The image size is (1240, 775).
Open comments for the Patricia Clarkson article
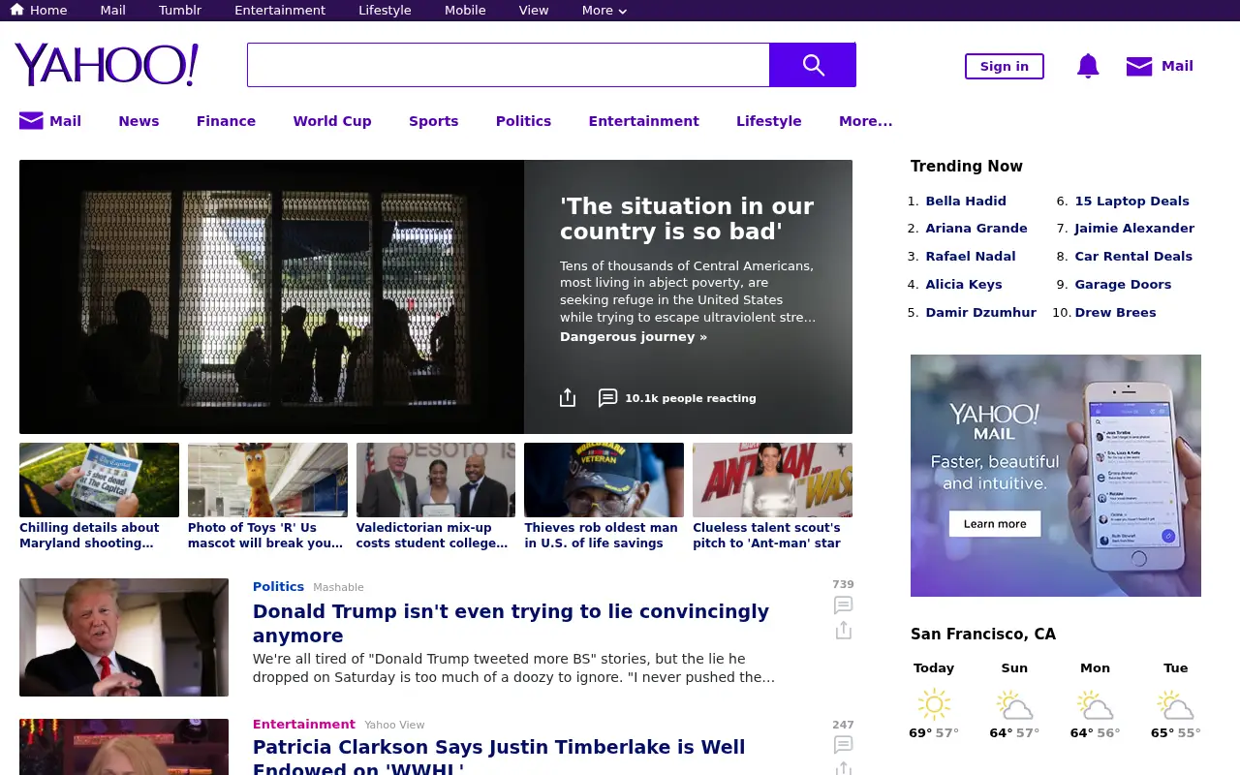(843, 745)
